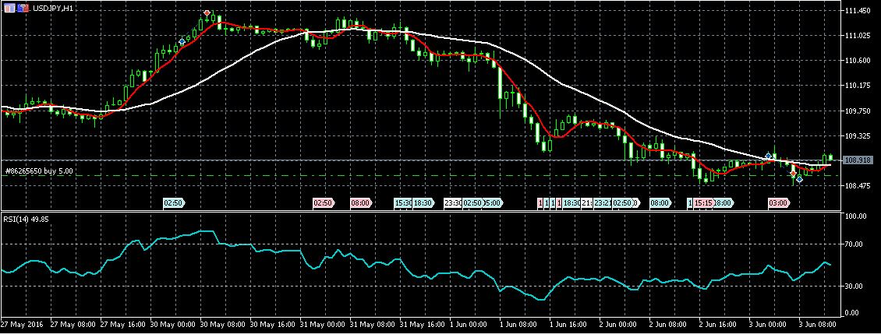Click the pink 15:15 event flag
The height and width of the screenshot is (334, 881).
(702, 202)
